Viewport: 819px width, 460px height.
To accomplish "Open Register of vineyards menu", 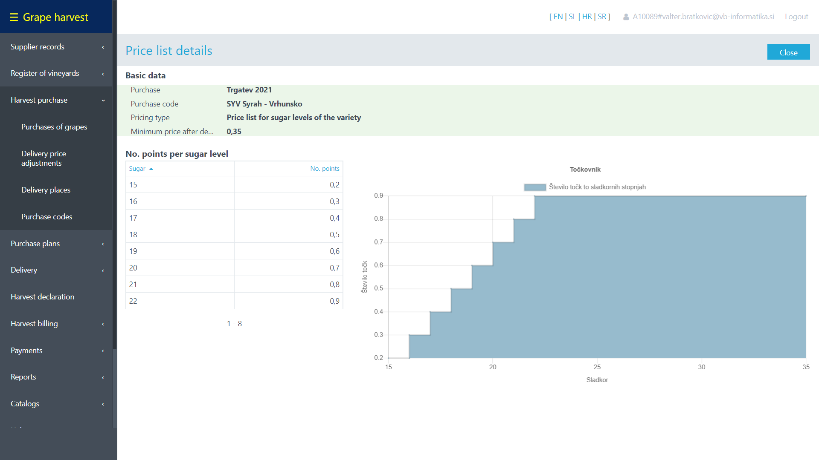I will (x=56, y=73).
